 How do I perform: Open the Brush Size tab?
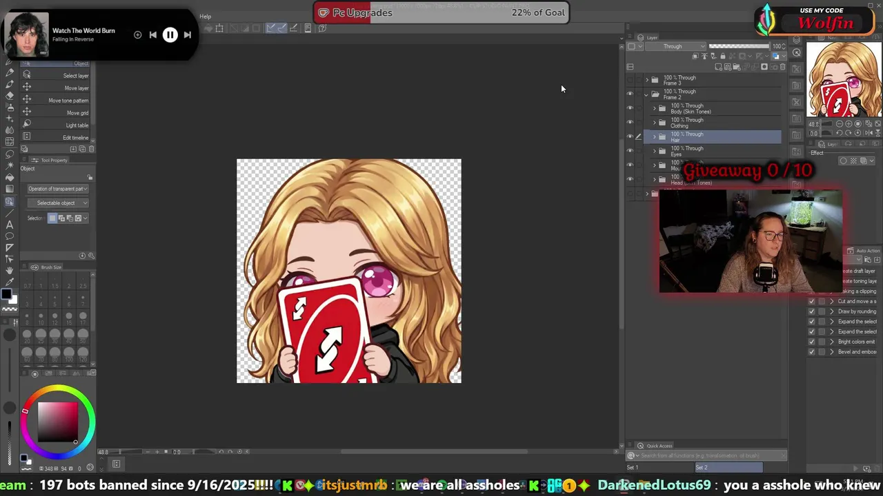click(x=46, y=267)
